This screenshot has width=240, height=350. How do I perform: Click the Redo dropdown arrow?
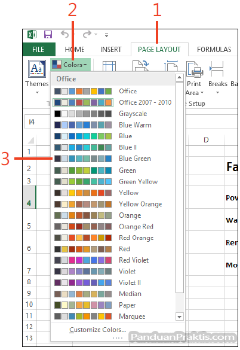click(x=96, y=34)
